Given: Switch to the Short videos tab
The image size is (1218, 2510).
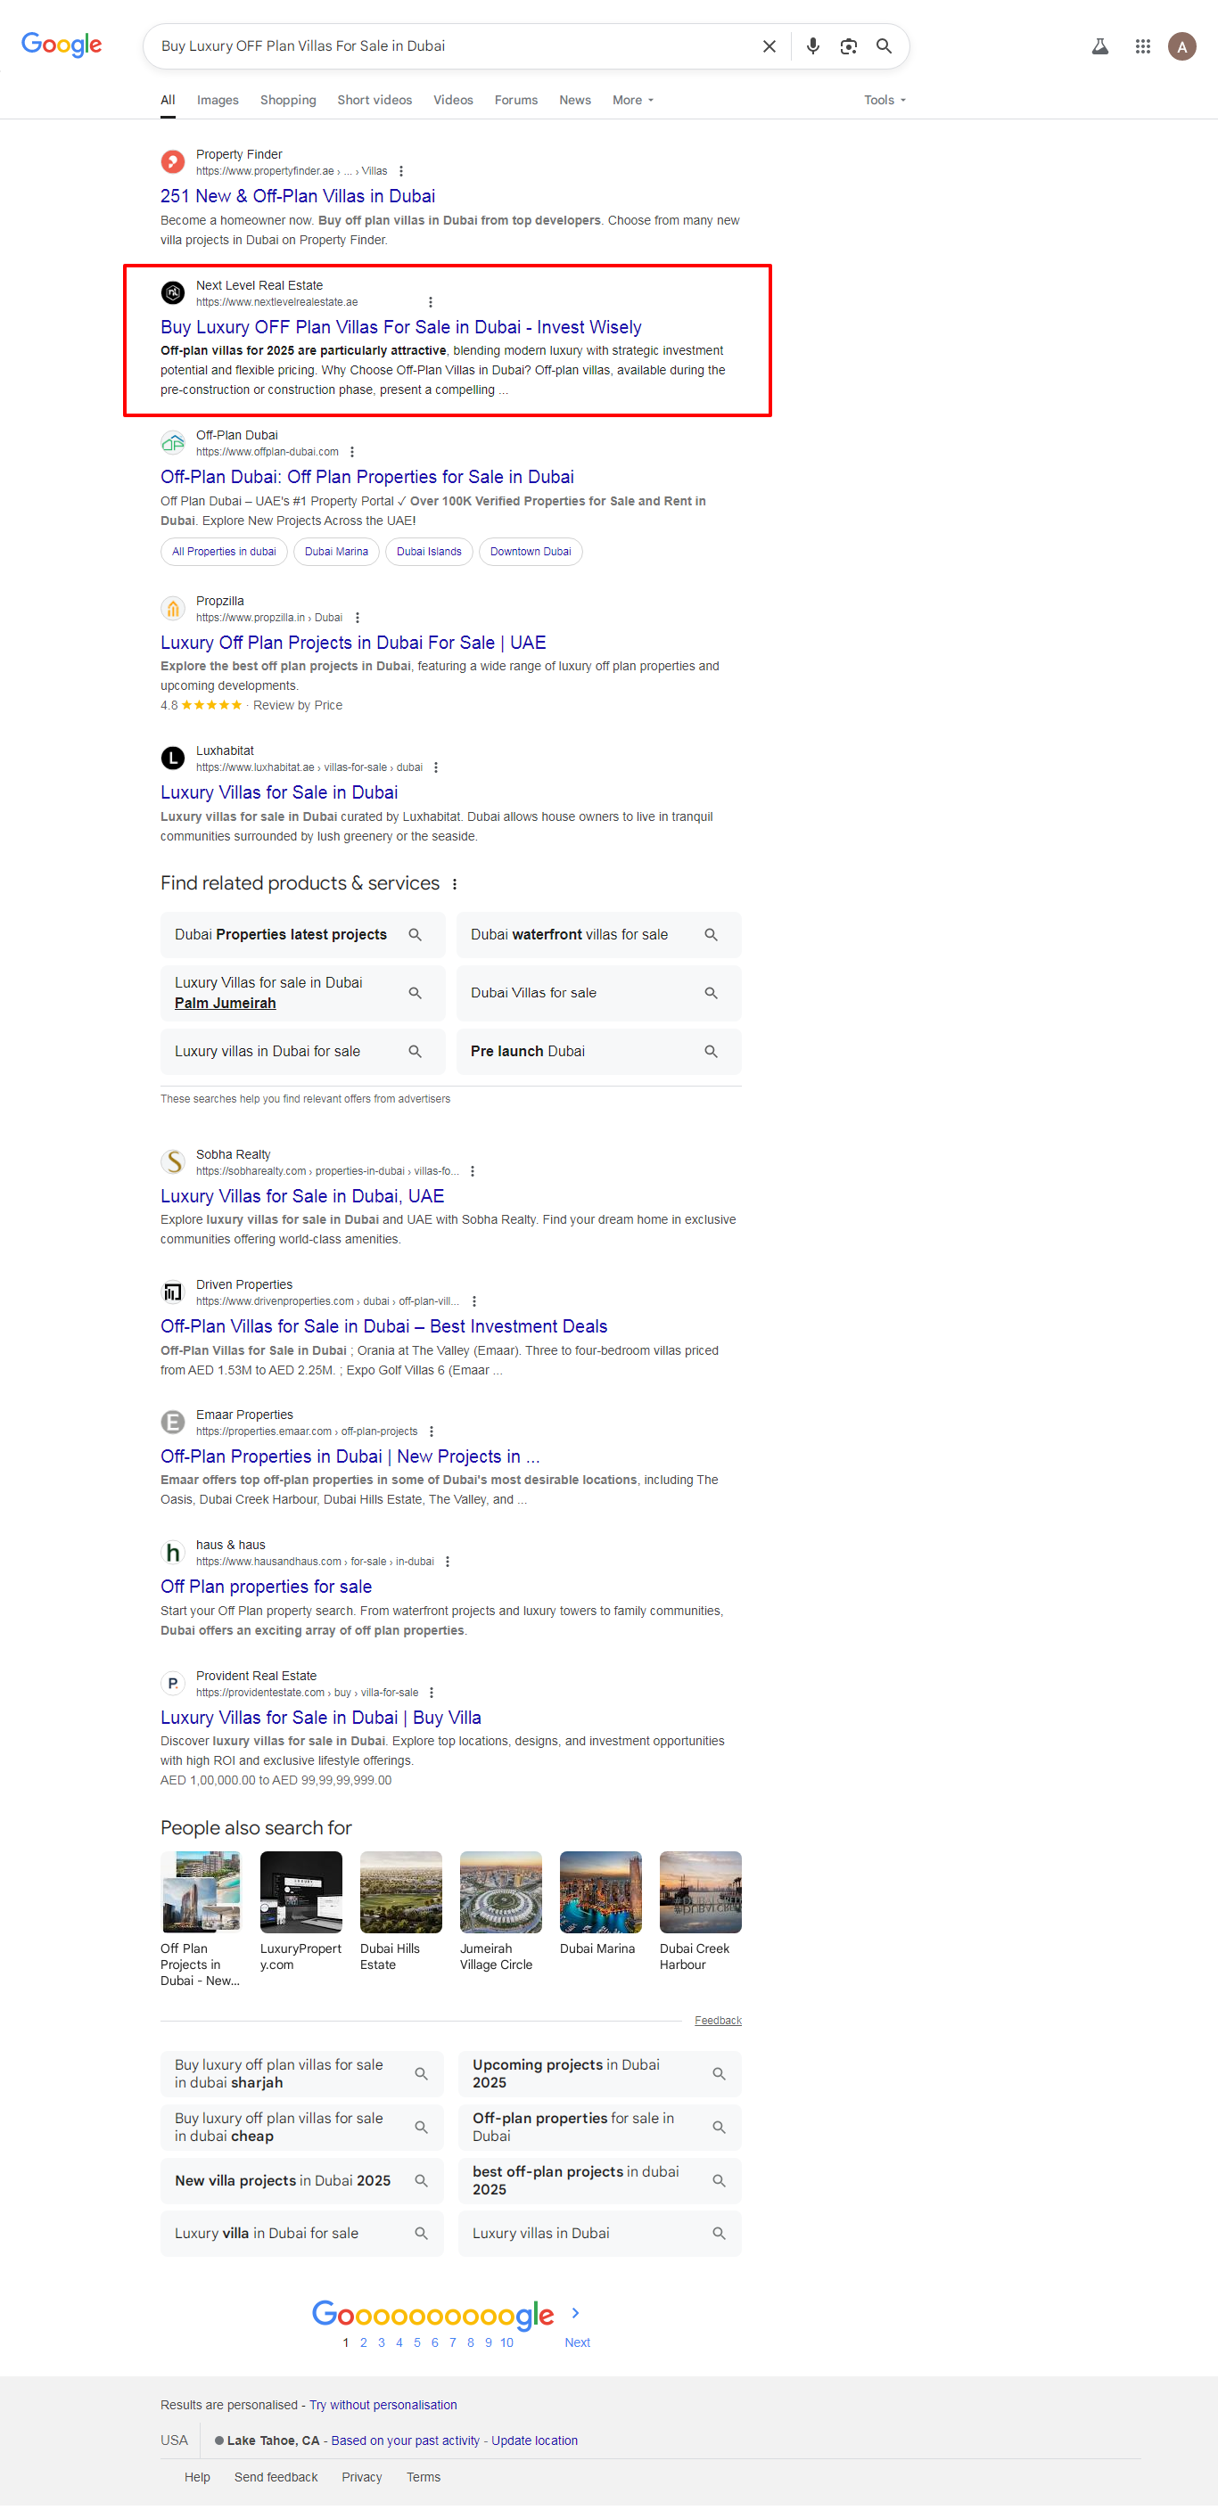Looking at the screenshot, I should 374,101.
